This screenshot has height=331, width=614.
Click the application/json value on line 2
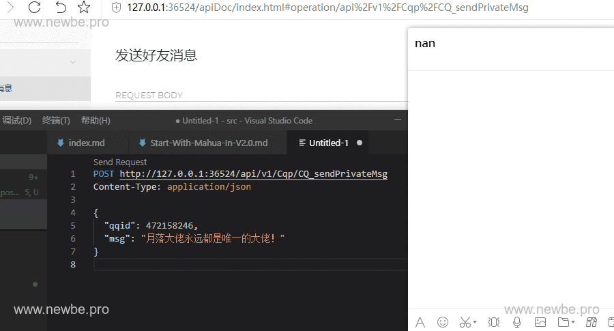point(209,187)
